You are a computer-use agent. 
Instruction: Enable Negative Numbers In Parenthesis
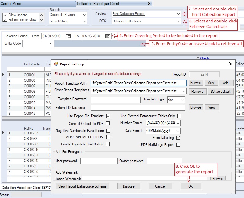pos(108,130)
